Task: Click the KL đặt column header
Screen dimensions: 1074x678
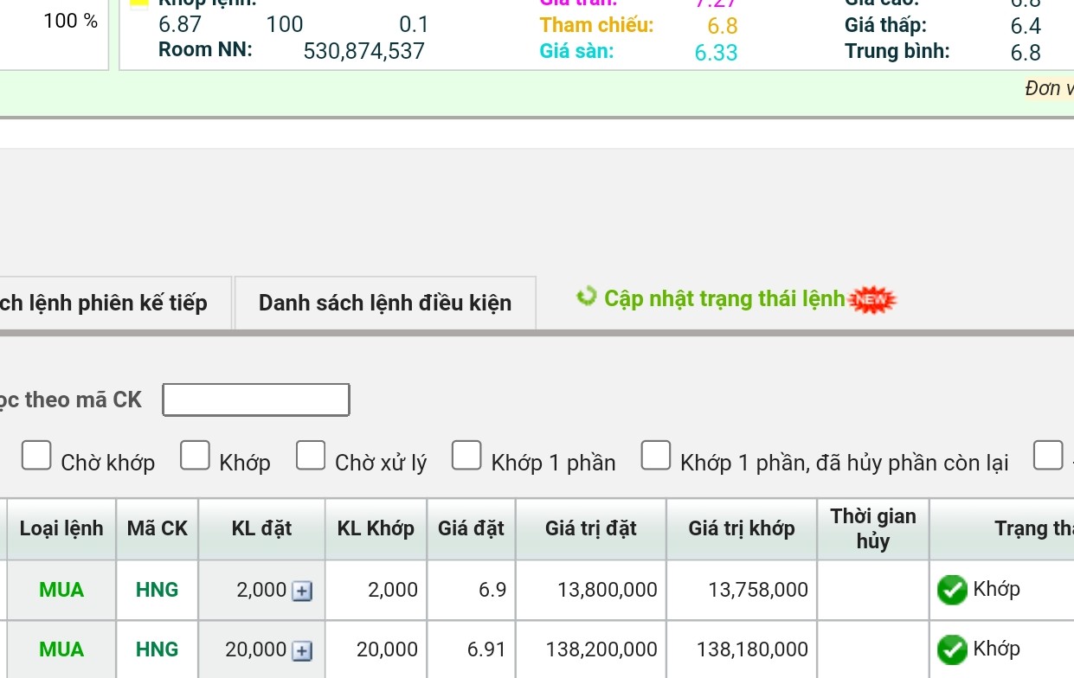Action: coord(261,528)
